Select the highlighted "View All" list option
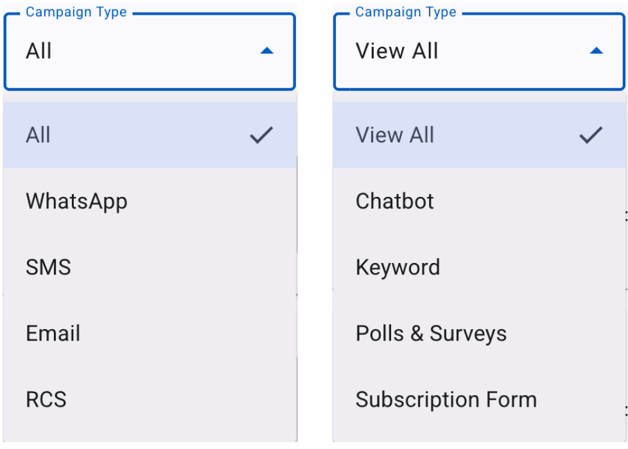Image resolution: width=628 pixels, height=449 pixels. (x=479, y=135)
